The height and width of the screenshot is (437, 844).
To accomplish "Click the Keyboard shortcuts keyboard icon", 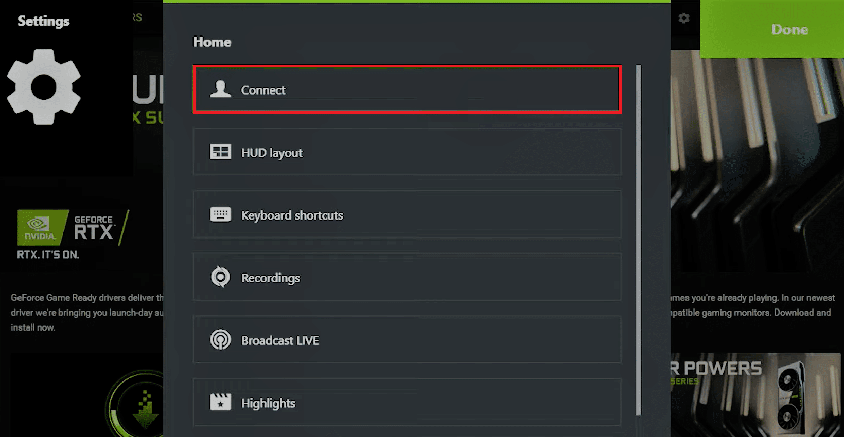I will [220, 214].
